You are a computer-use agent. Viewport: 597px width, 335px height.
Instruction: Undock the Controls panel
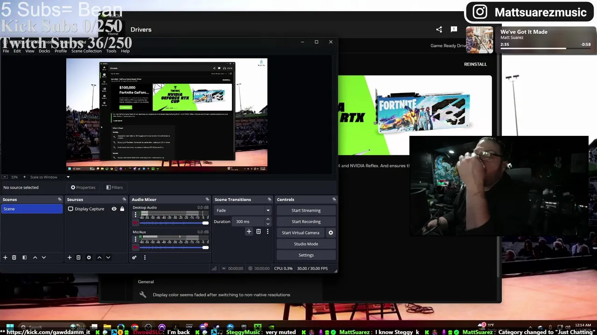(334, 200)
